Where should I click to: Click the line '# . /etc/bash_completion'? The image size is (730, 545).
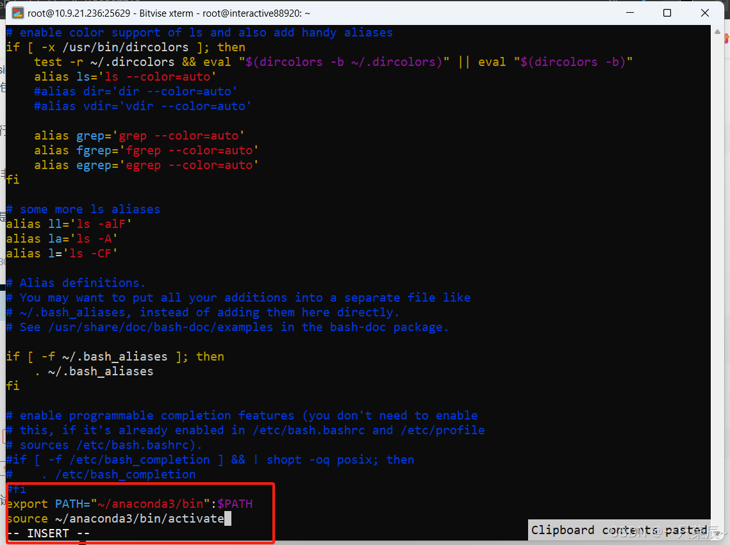coord(101,475)
